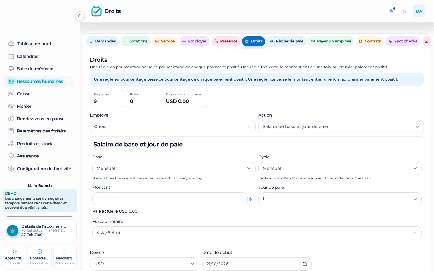Open the Règles de paie tab

287,41
